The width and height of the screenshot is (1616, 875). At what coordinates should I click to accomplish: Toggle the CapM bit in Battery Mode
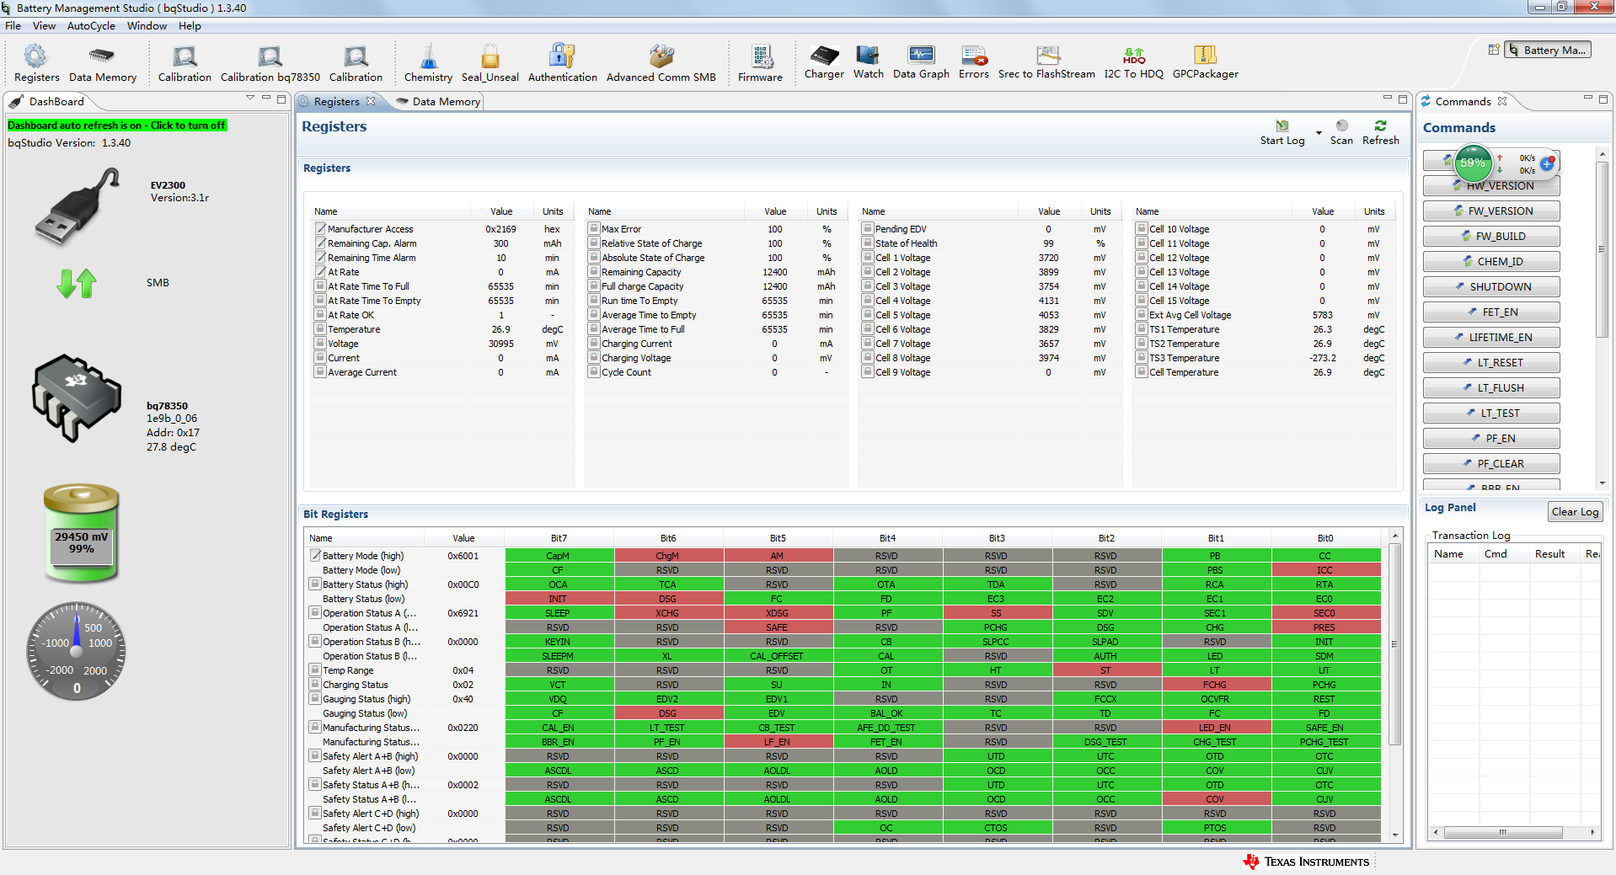tap(559, 556)
